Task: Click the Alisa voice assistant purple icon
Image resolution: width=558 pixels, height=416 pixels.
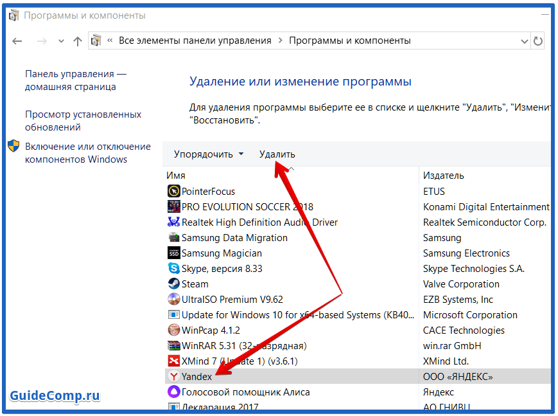Action: tap(173, 392)
